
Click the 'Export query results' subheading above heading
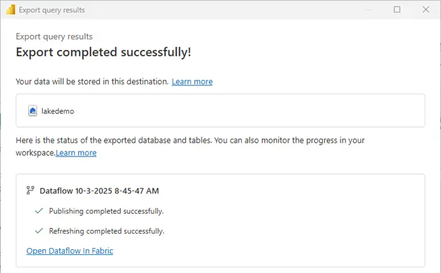tap(54, 36)
